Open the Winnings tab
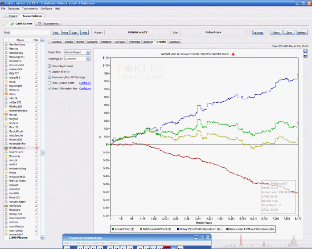This screenshot has width=312, height=249. click(x=134, y=42)
